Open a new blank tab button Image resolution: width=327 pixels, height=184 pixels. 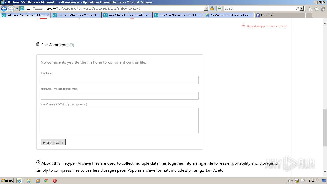pos(309,15)
